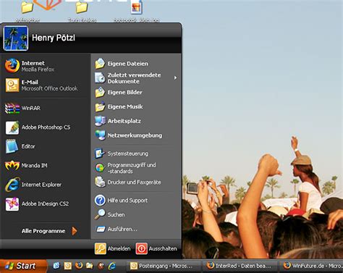Click the first quick launch icon next to Start
Viewport: 343px width, 273px height.
[x=56, y=266]
